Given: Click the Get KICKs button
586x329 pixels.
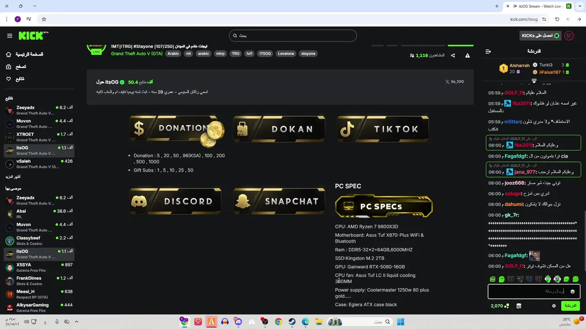Looking at the screenshot, I should pyautogui.click(x=540, y=36).
